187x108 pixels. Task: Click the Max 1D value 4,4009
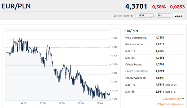click(x=160, y=51)
